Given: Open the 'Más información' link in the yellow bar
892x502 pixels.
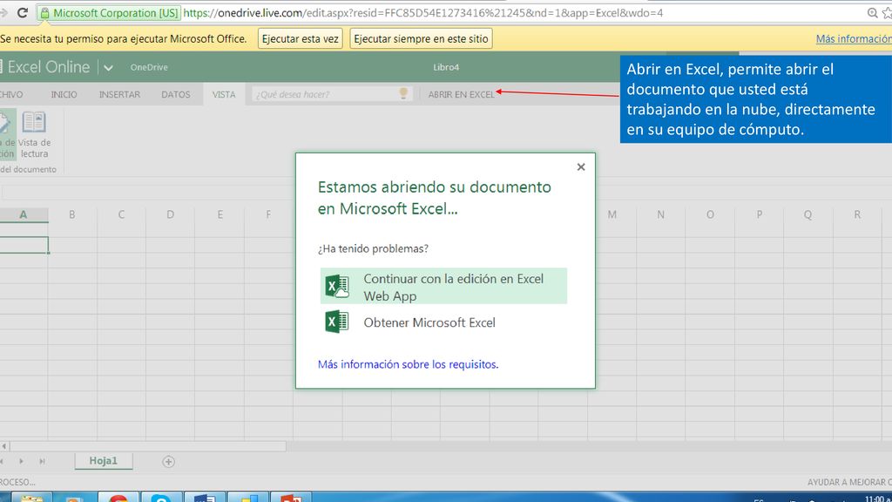Looking at the screenshot, I should (x=854, y=38).
